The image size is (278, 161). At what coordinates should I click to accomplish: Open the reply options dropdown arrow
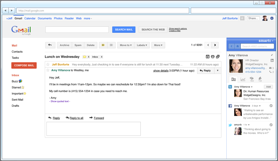[x=217, y=71]
